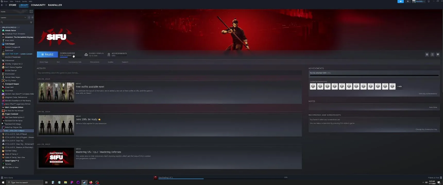Open the library advanced filter icon
Image resolution: width=443 pixels, height=185 pixels.
pyautogui.click(x=31, y=22)
